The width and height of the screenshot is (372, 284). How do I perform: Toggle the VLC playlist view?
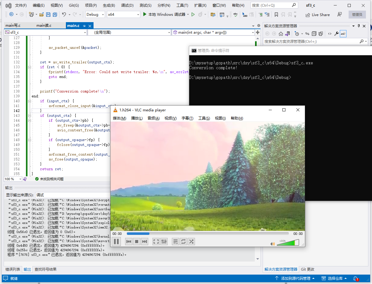176,242
